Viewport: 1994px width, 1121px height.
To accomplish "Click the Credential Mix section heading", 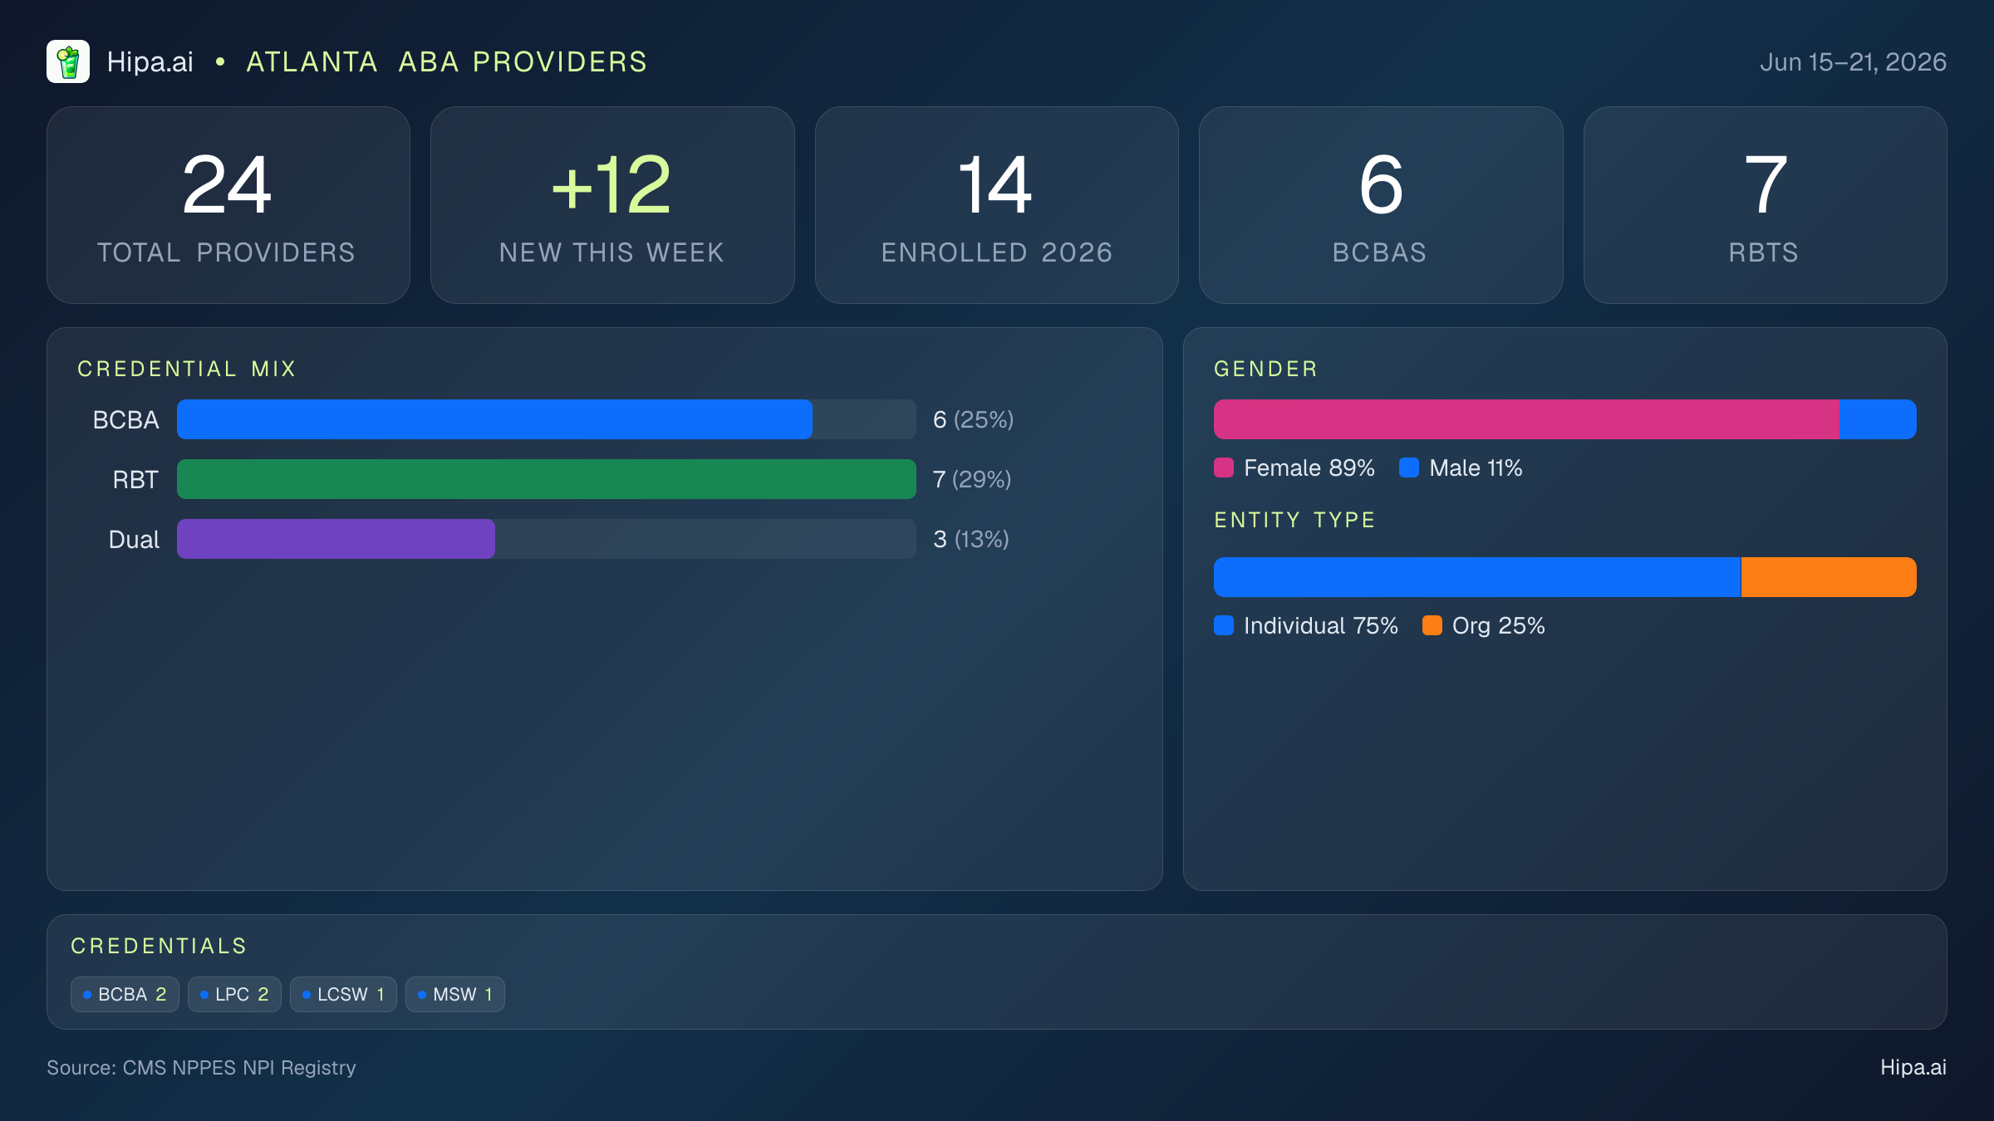I will point(187,369).
